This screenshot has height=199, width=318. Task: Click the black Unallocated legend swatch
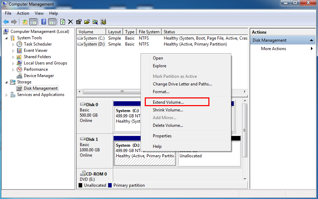click(80, 185)
